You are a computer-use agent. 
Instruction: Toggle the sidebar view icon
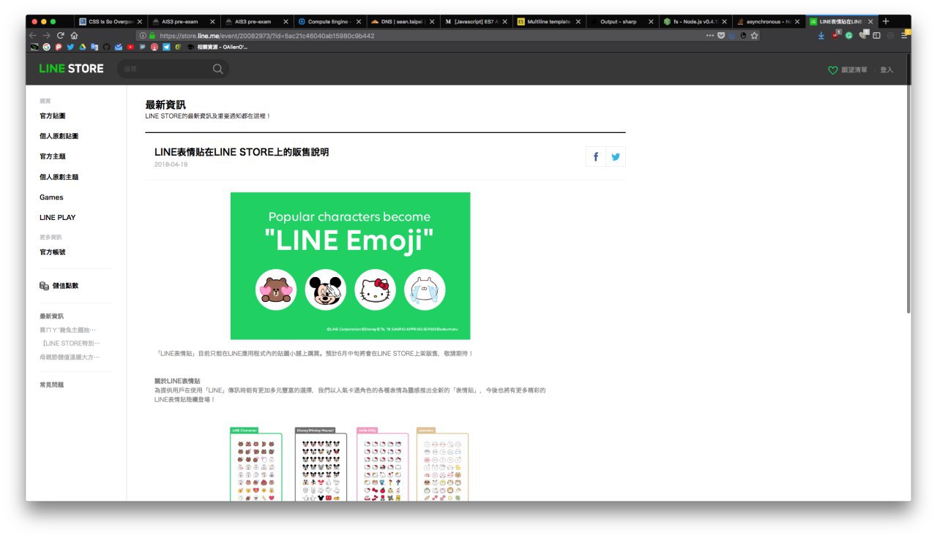[x=876, y=35]
